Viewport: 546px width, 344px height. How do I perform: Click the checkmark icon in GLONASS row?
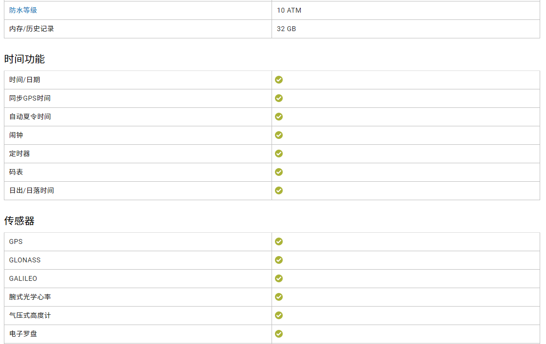pos(279,260)
